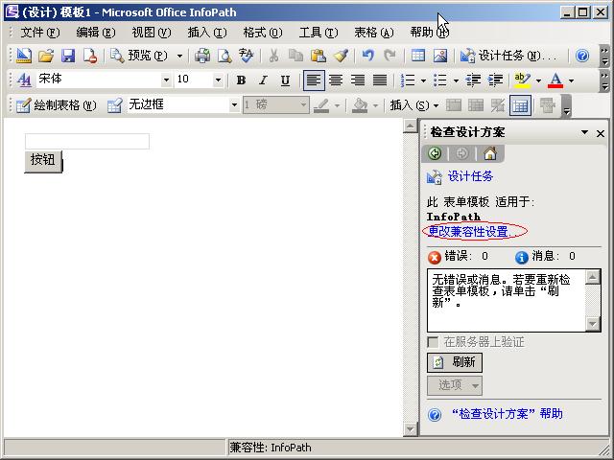
Task: Expand the numbered list dropdown arrow
Action: pos(423,80)
